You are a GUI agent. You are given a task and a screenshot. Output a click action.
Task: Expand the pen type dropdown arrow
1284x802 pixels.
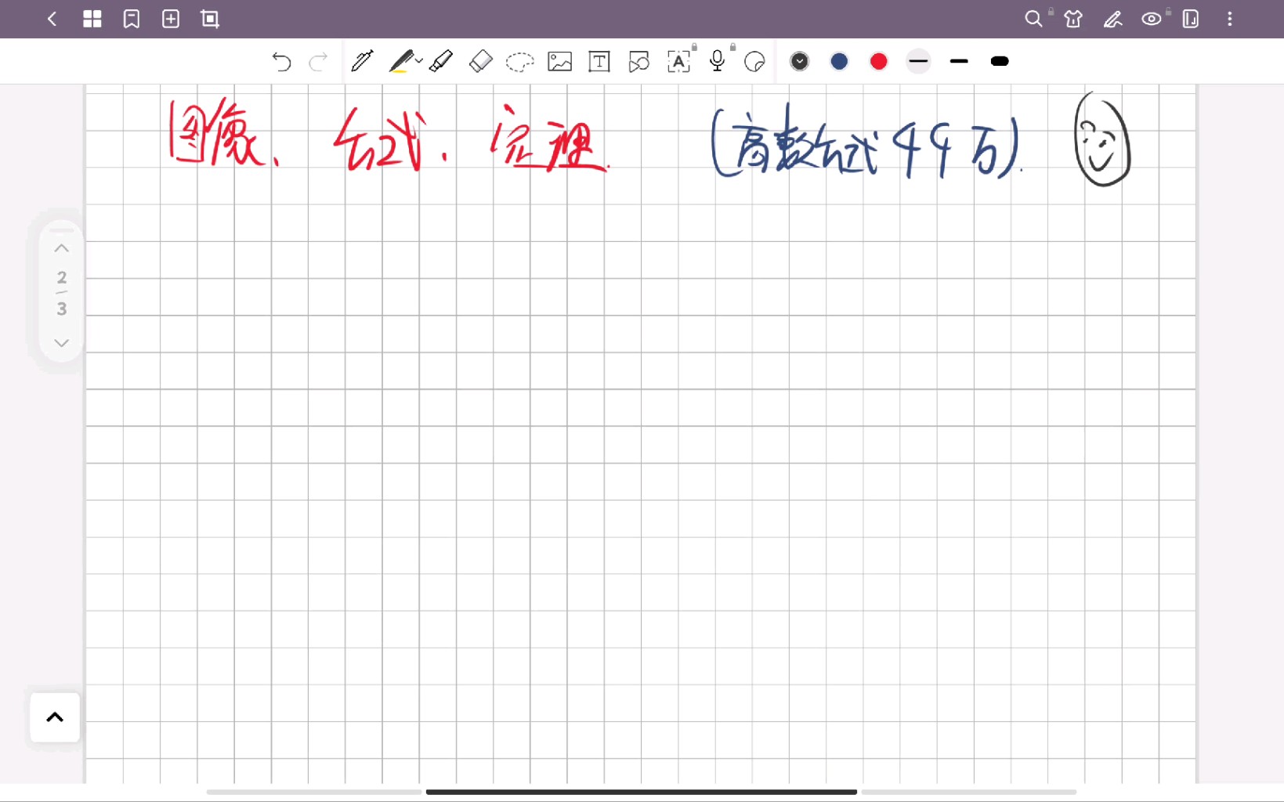tap(419, 61)
